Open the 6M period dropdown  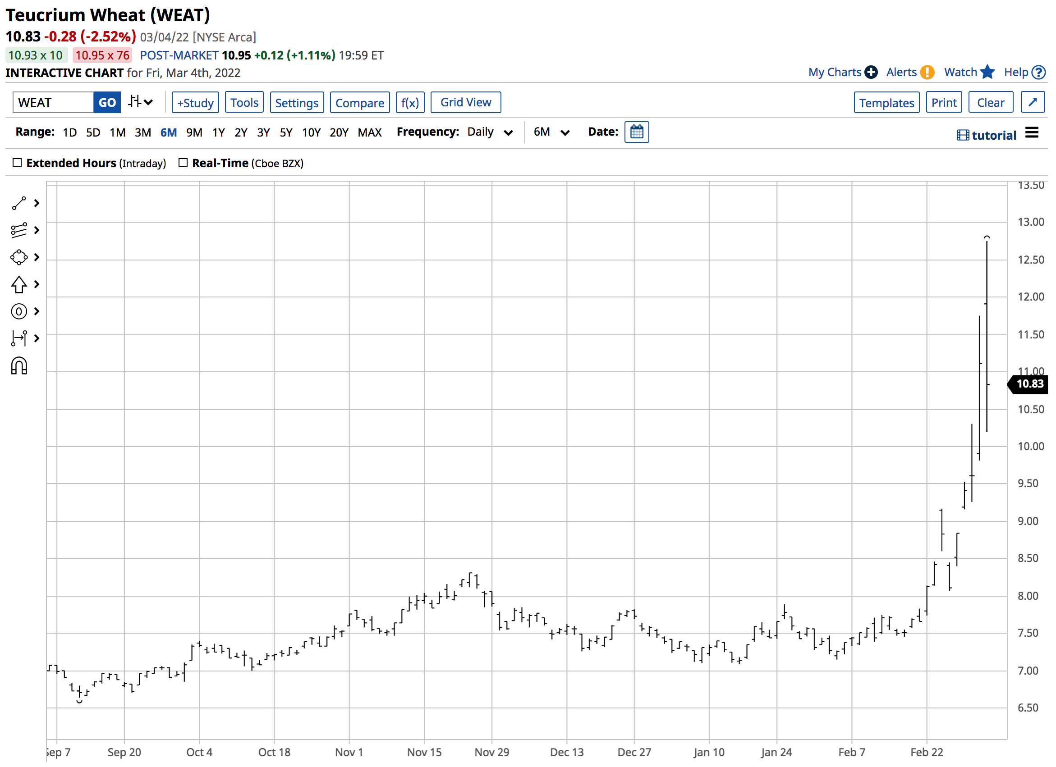[x=552, y=132]
